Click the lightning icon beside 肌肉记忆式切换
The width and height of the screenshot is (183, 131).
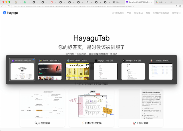pos(83,123)
